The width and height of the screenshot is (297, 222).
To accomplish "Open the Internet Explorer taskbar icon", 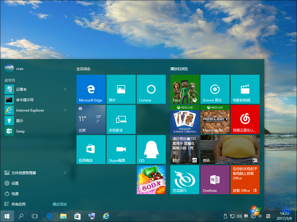I will point(106,216).
